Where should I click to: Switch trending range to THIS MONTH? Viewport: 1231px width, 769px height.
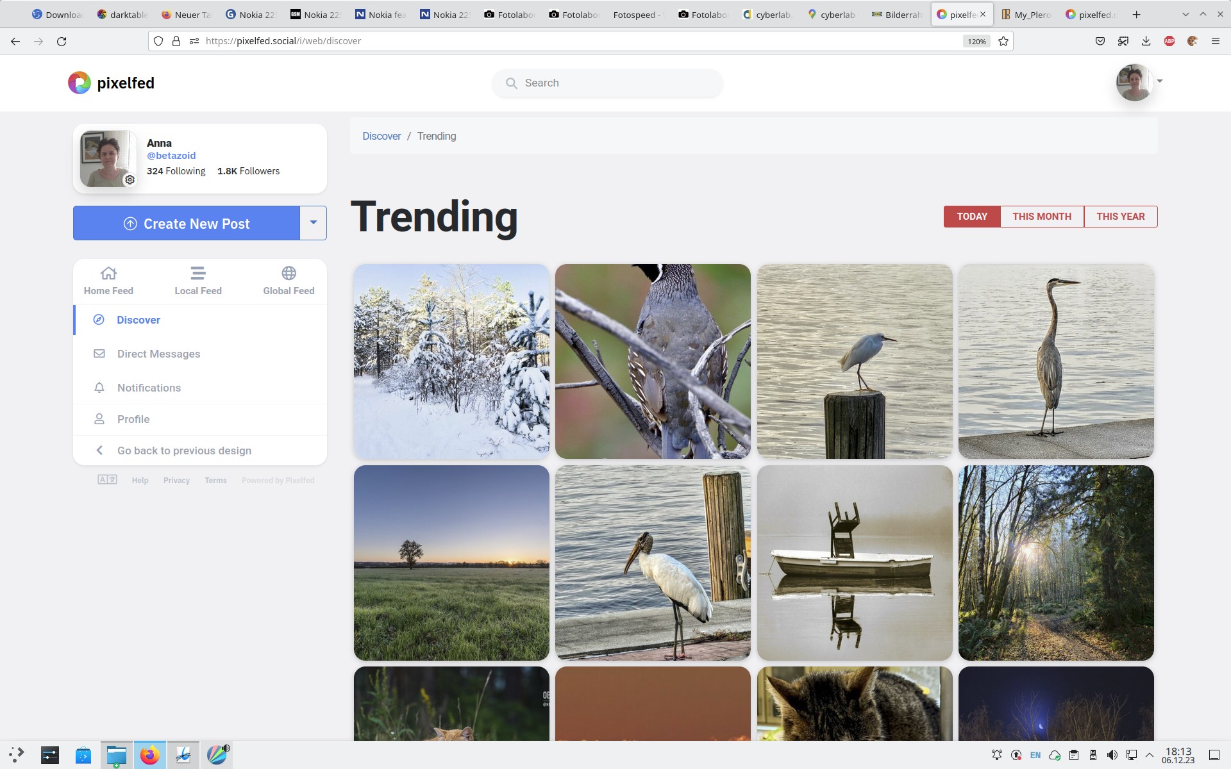click(x=1041, y=217)
